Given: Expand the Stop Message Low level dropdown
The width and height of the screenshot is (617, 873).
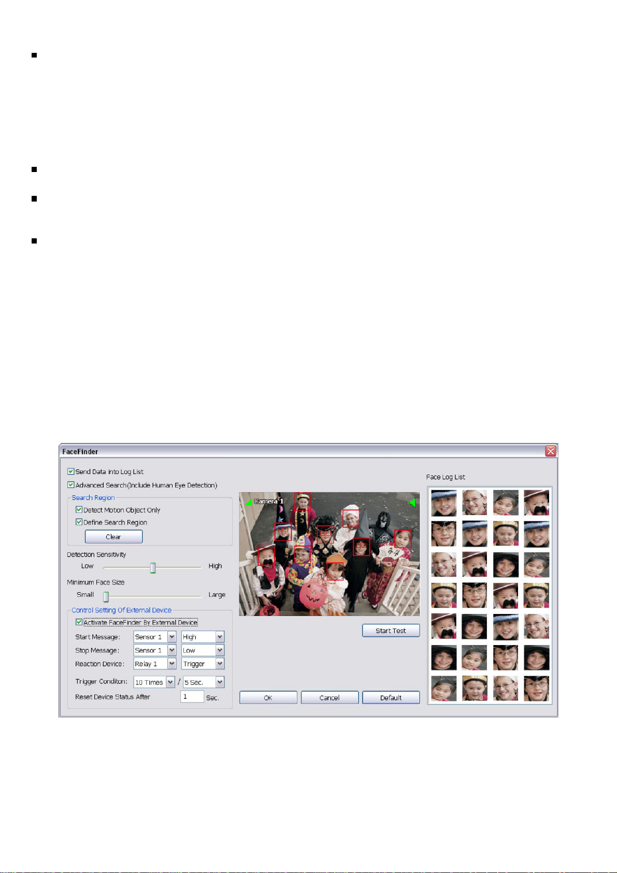Looking at the screenshot, I should pyautogui.click(x=220, y=650).
